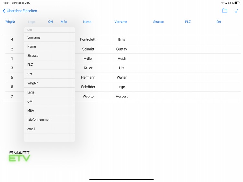Select the Erna first-name cell
This screenshot has width=243, height=182.
point(121,40)
